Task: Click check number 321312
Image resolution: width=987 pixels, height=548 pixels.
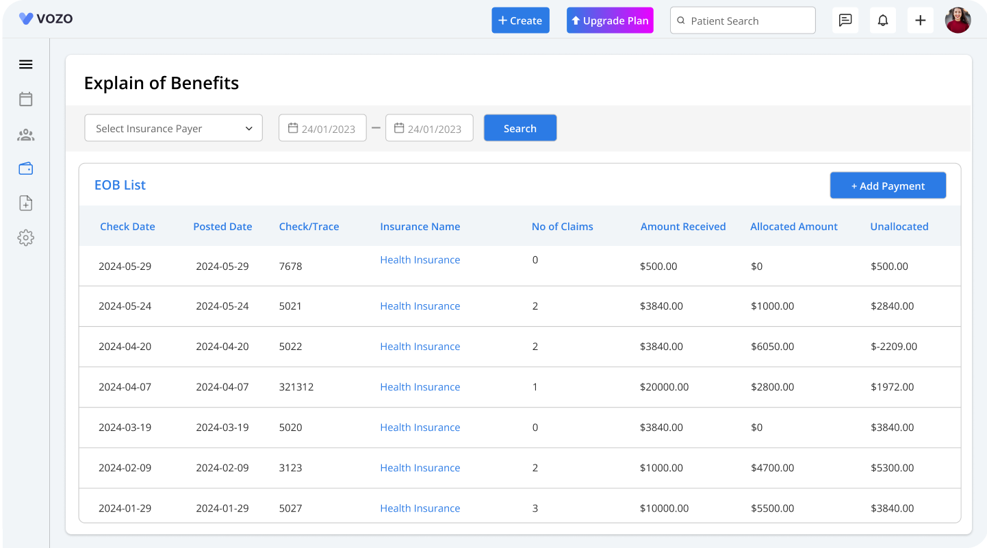Action: (296, 387)
